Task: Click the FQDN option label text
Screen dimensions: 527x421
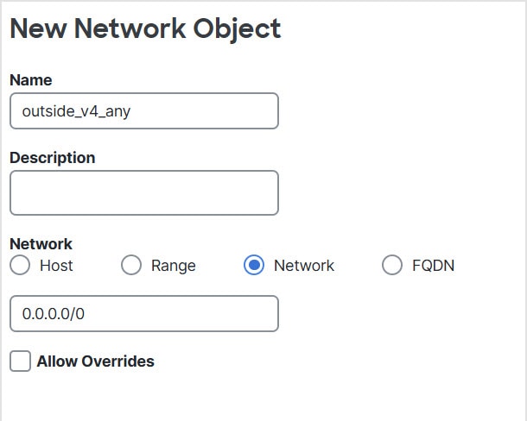Action: point(433,266)
